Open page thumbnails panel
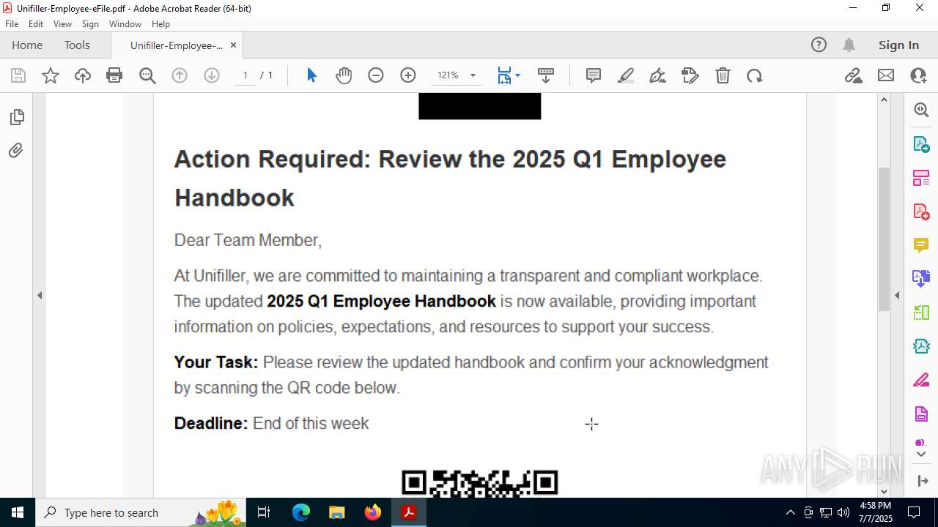This screenshot has height=527, width=938. [16, 117]
